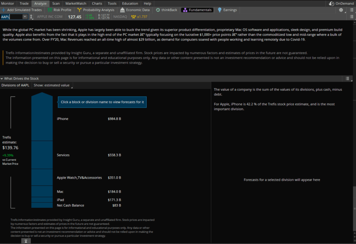Click the NASDAQ exchange label
This screenshot has height=244, width=356.
pyautogui.click(x=120, y=17)
